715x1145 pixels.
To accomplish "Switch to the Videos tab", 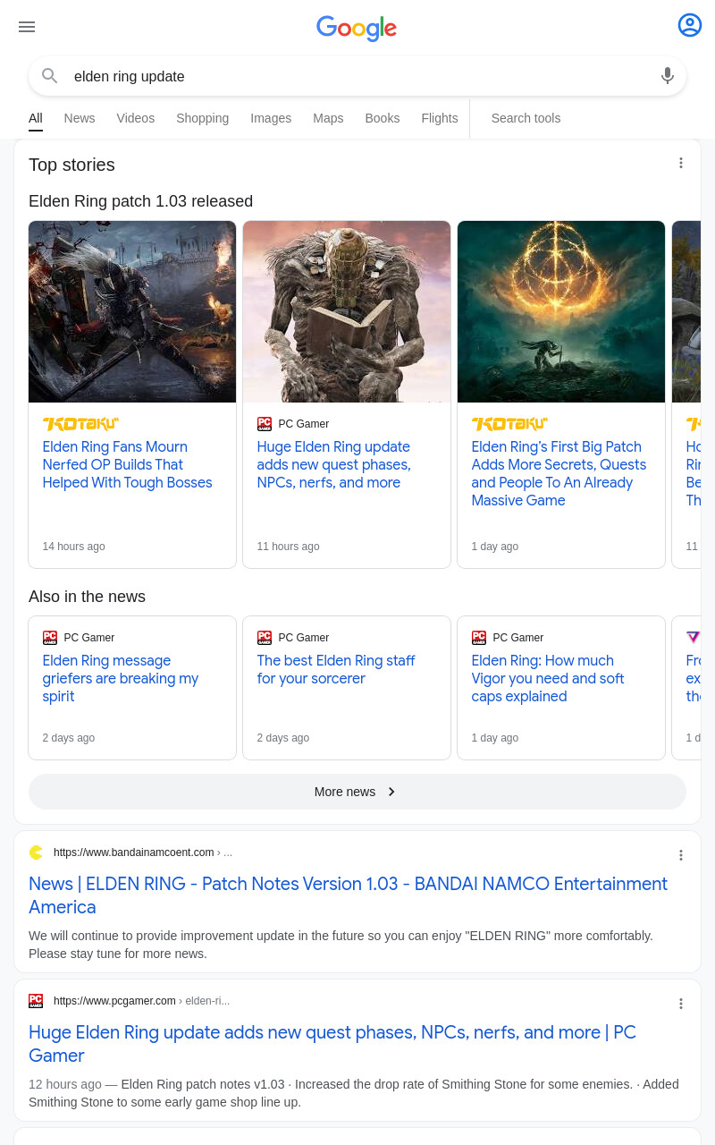I will point(136,118).
